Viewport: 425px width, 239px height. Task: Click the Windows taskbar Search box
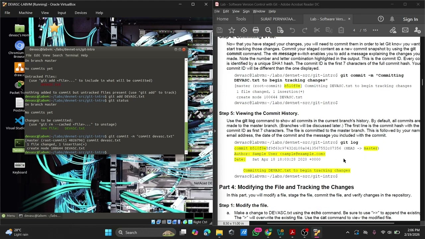(146, 232)
